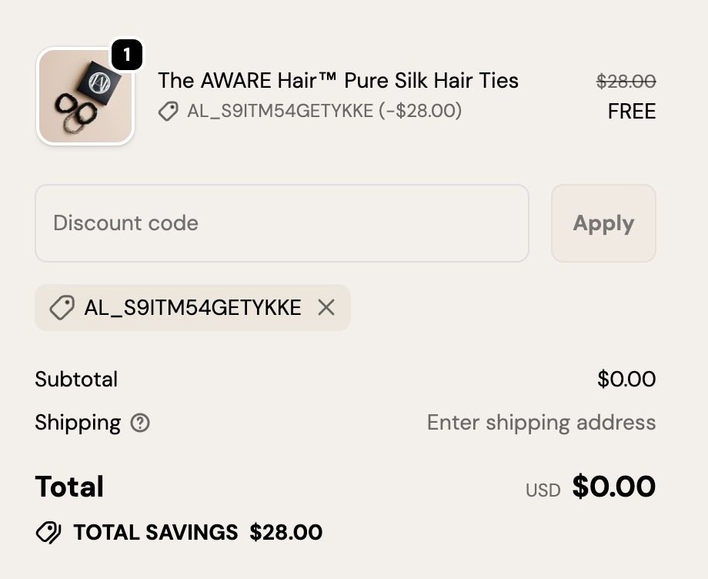Click the tag icon inside the applied discount pill

pyautogui.click(x=63, y=307)
